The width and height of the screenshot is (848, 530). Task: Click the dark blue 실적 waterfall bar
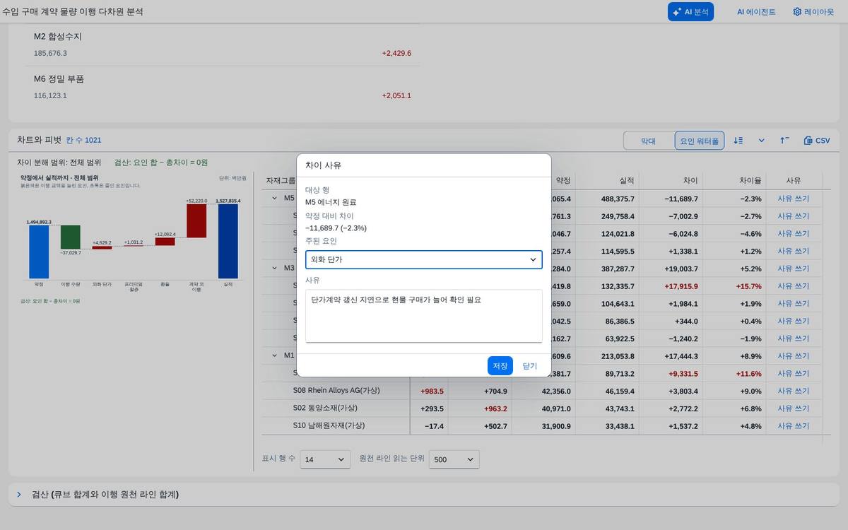point(228,241)
